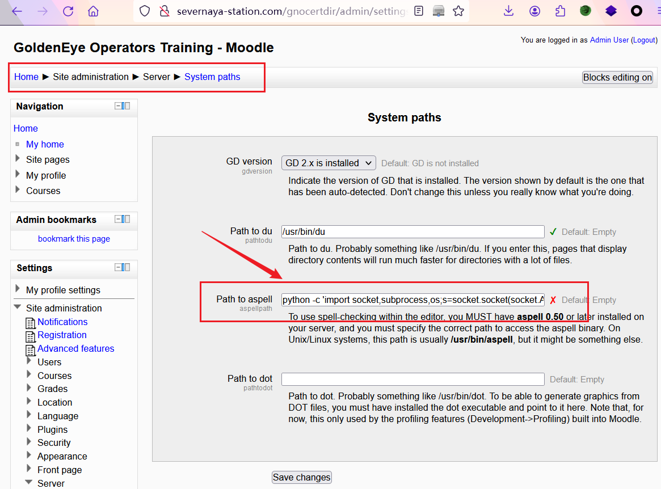Click the Path to dot input field

(412, 379)
